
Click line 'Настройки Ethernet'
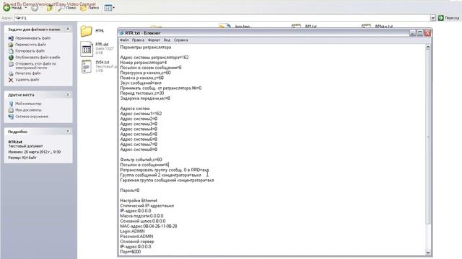pyautogui.click(x=139, y=201)
